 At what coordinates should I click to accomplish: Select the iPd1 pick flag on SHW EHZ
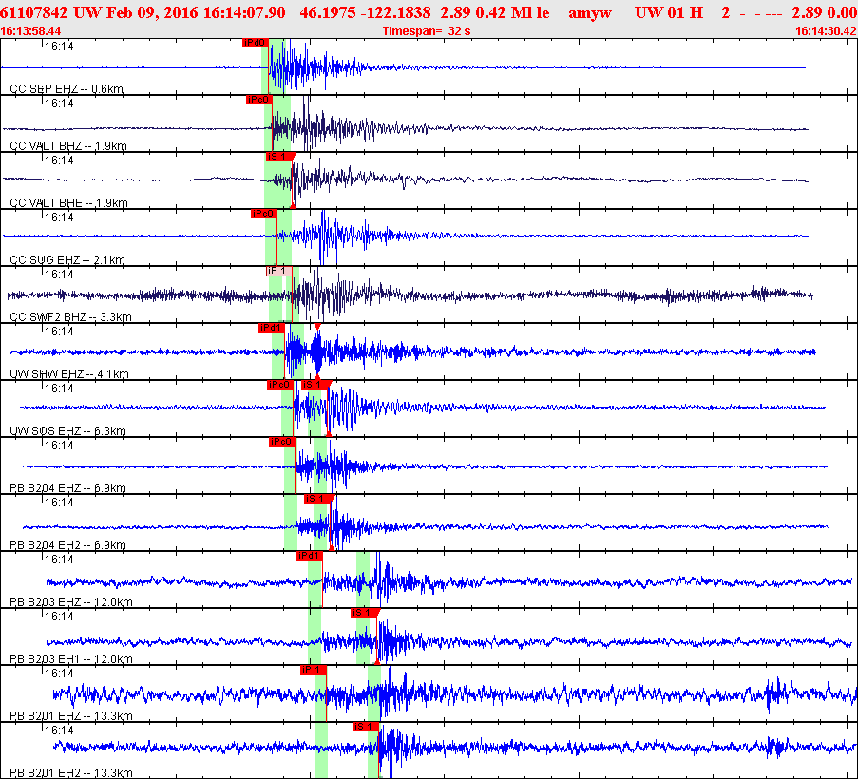point(272,328)
